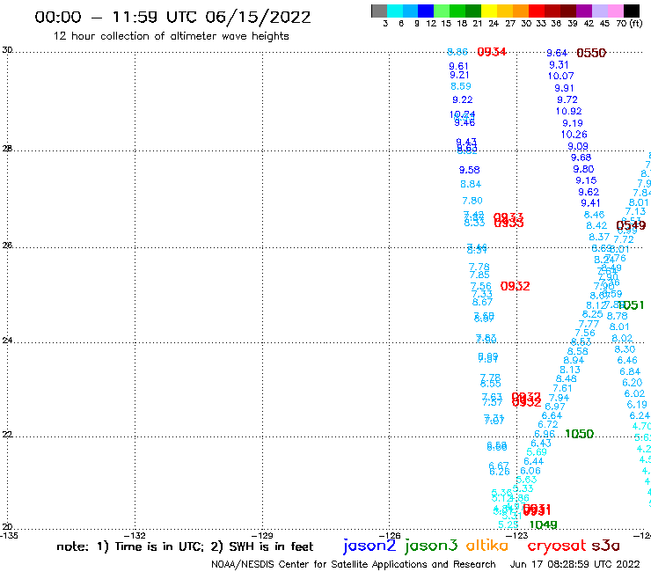Click the lavender swatch in the color bar

click(599, 11)
